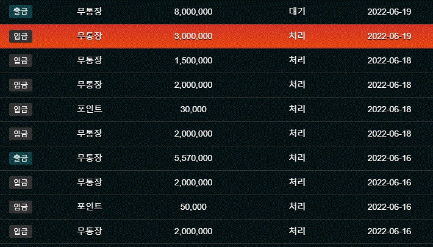
Task: Click the 무통장 label in the 8,000,000 row
Action: (90, 12)
